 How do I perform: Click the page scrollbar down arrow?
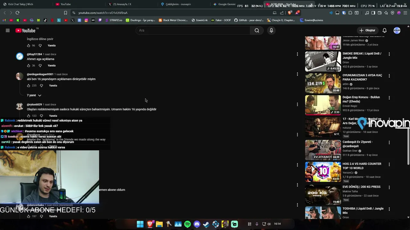[x=408, y=217]
